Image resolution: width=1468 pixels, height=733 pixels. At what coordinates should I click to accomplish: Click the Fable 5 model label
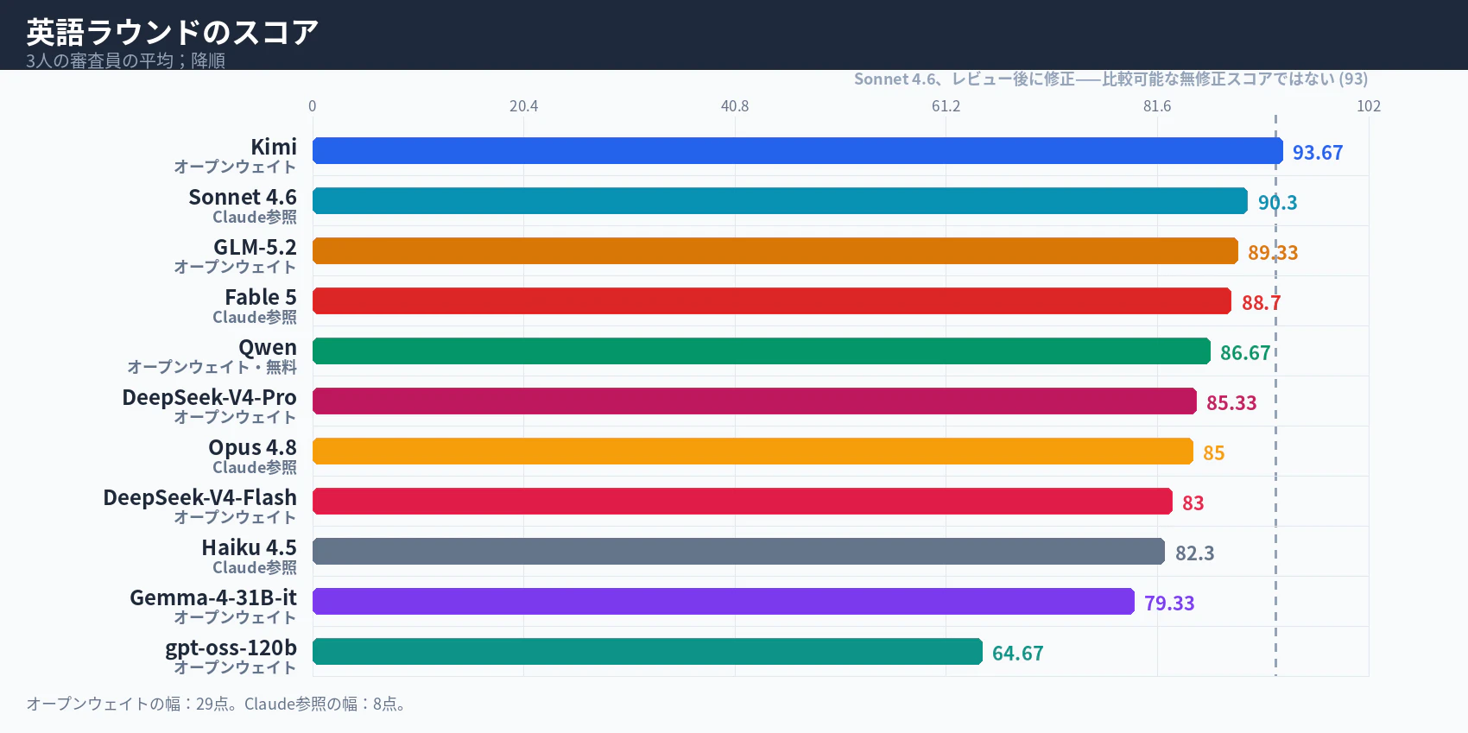coord(261,297)
